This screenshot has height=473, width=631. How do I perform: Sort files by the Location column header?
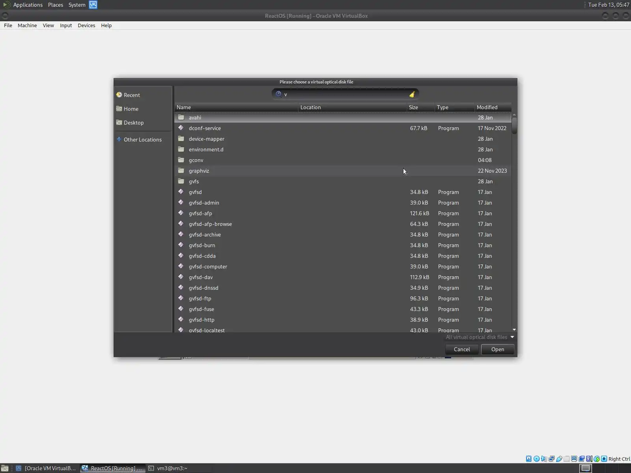(x=353, y=107)
